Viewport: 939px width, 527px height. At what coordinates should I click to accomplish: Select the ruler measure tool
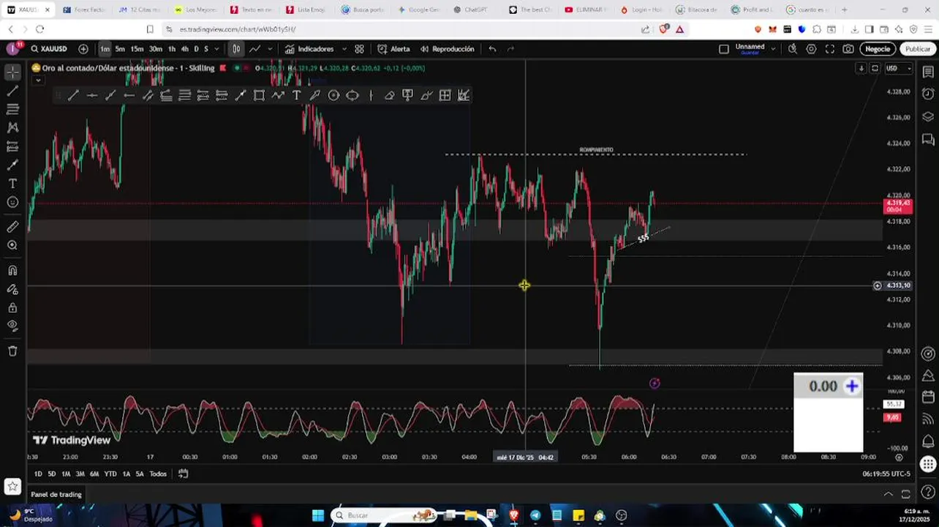(12, 227)
